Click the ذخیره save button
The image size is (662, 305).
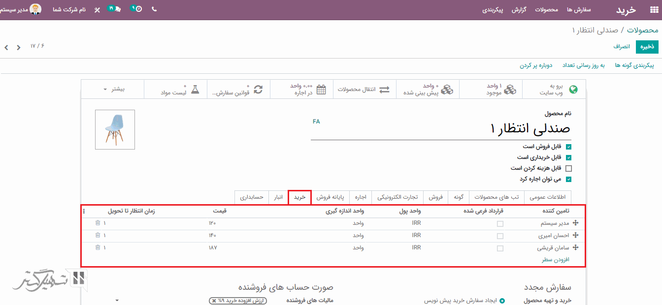click(647, 47)
